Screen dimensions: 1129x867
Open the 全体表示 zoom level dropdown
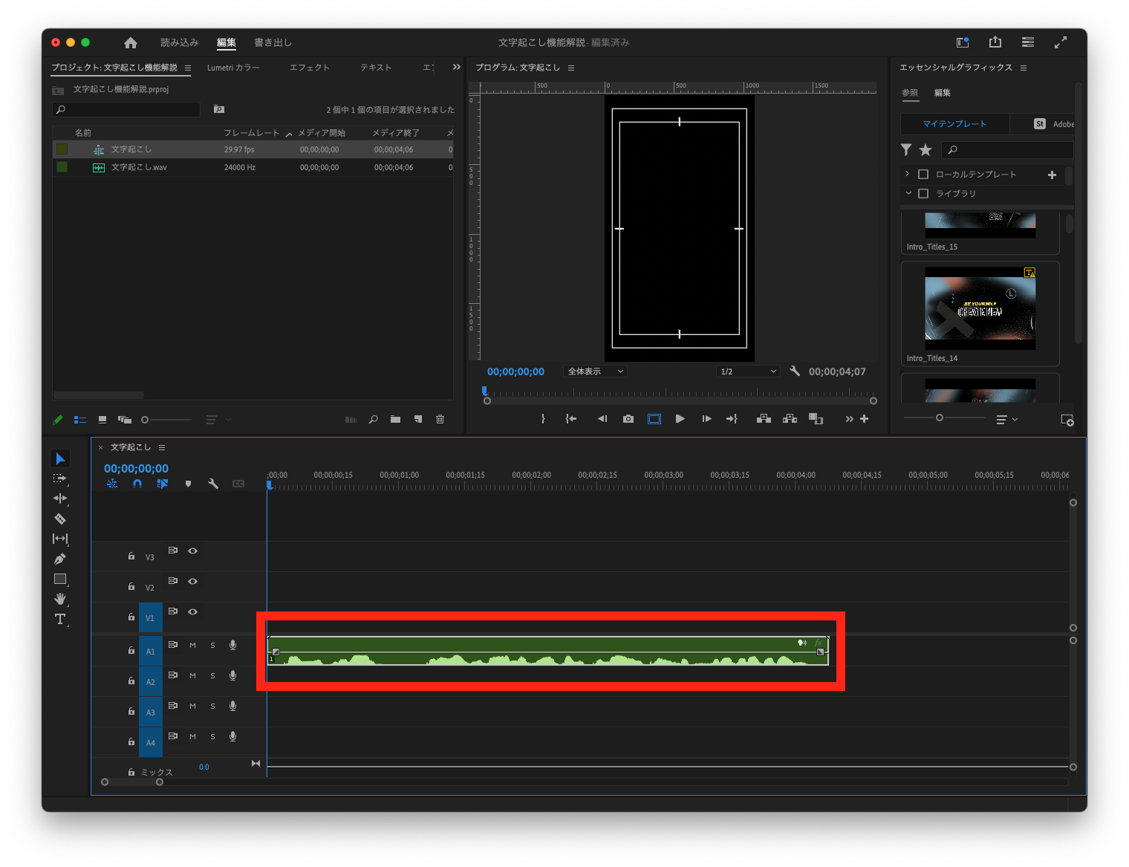point(594,371)
